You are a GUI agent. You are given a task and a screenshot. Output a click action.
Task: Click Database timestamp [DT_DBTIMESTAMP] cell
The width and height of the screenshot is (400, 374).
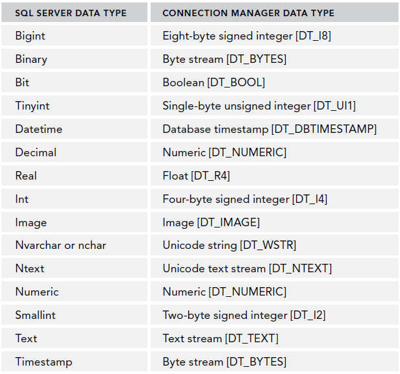(x=269, y=129)
